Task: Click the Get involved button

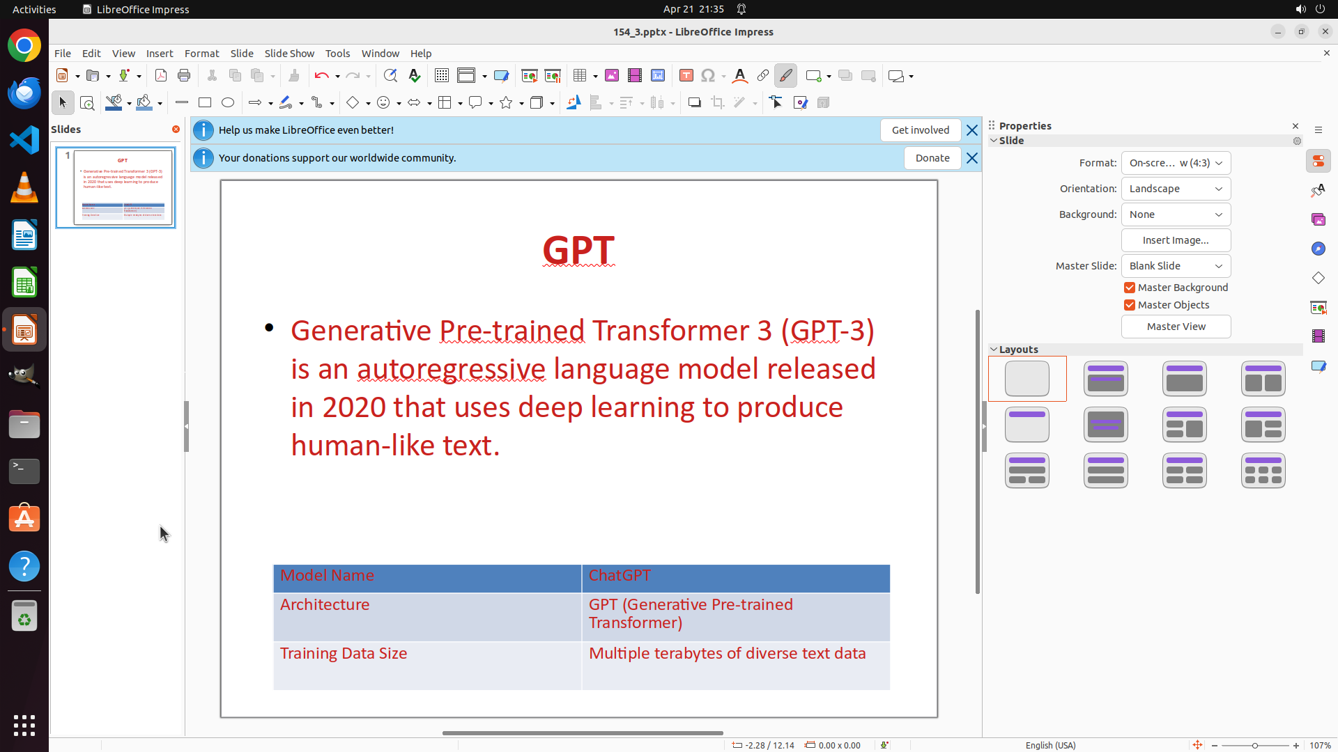Action: [x=920, y=130]
